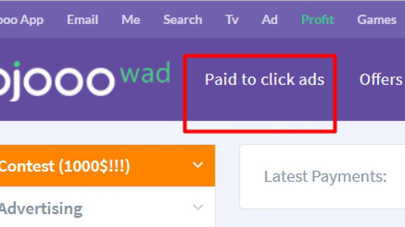Expand the Contest (1000$!!!) chevron arrow
The width and height of the screenshot is (405, 227).
pyautogui.click(x=198, y=165)
